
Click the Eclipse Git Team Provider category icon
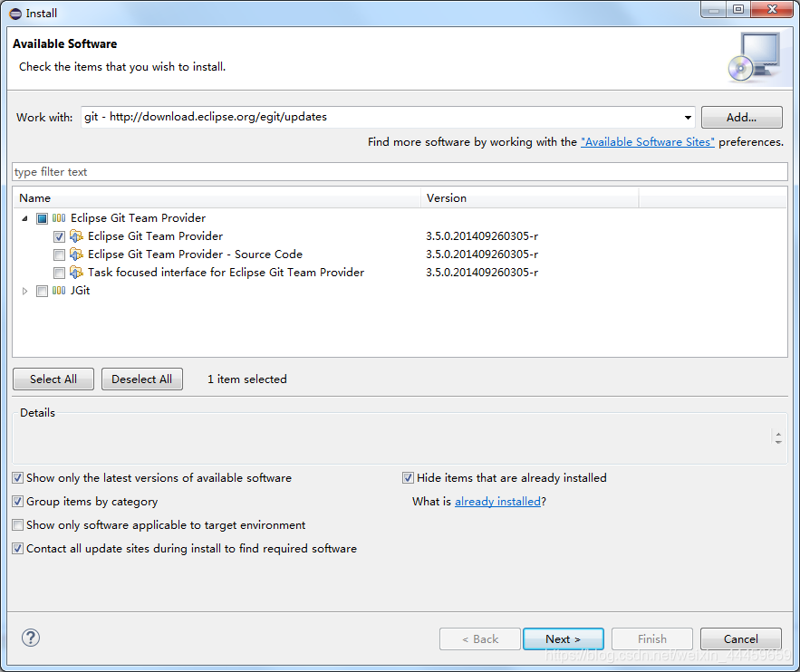pyautogui.click(x=59, y=218)
